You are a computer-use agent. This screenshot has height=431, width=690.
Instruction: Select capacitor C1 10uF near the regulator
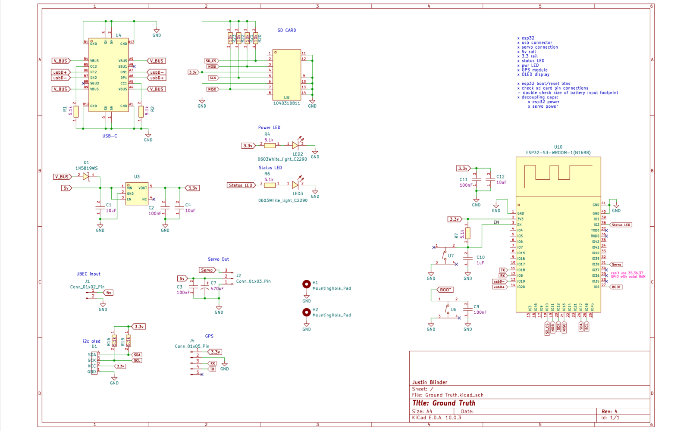pos(100,208)
